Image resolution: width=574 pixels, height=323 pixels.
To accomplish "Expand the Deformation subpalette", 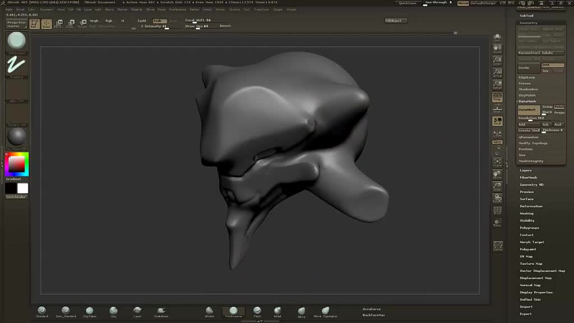I will pos(531,206).
